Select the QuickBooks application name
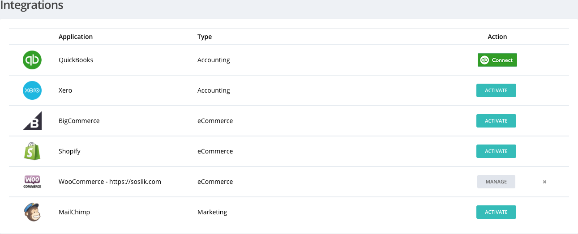The image size is (578, 234). pos(76,60)
